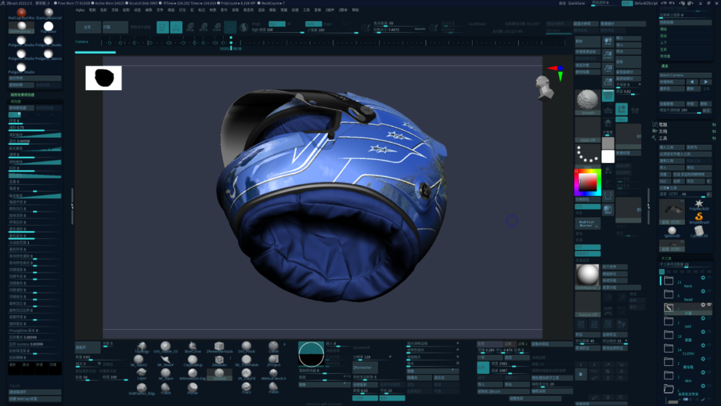Select the ZProject brush

[x=274, y=361]
